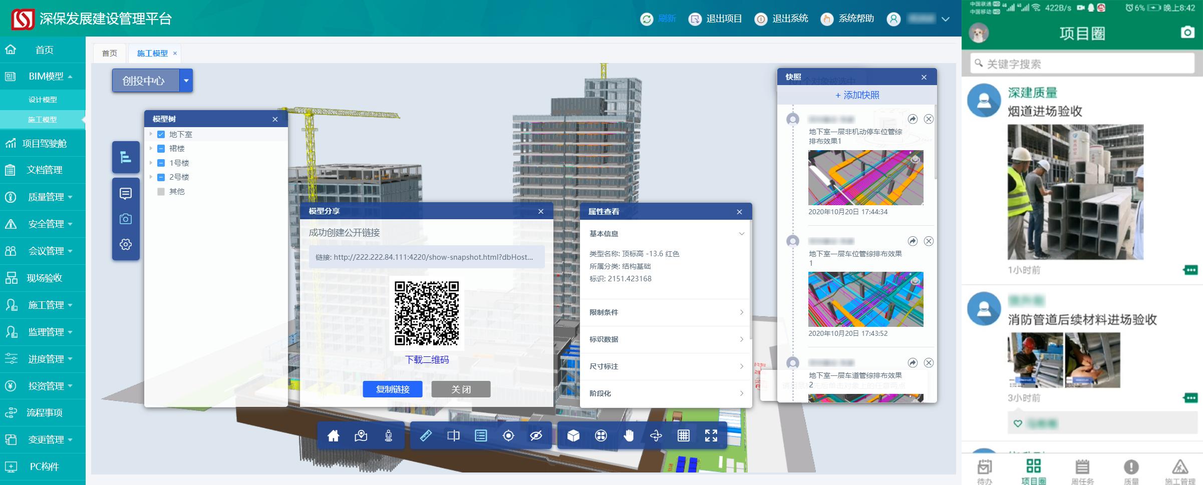Delete the first snapshot 地下室一层非机动停车位
This screenshot has width=1203, height=485.
(929, 119)
